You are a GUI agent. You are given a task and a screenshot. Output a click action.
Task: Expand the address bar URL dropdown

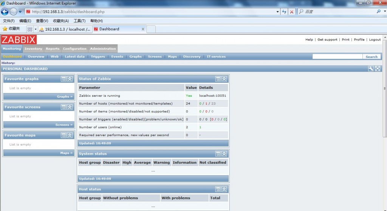(x=277, y=12)
